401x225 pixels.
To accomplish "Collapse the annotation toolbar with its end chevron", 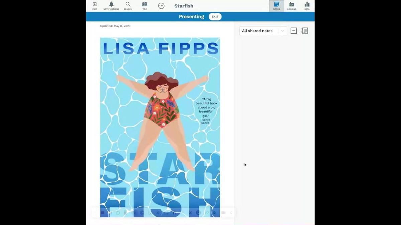I will click(x=231, y=212).
